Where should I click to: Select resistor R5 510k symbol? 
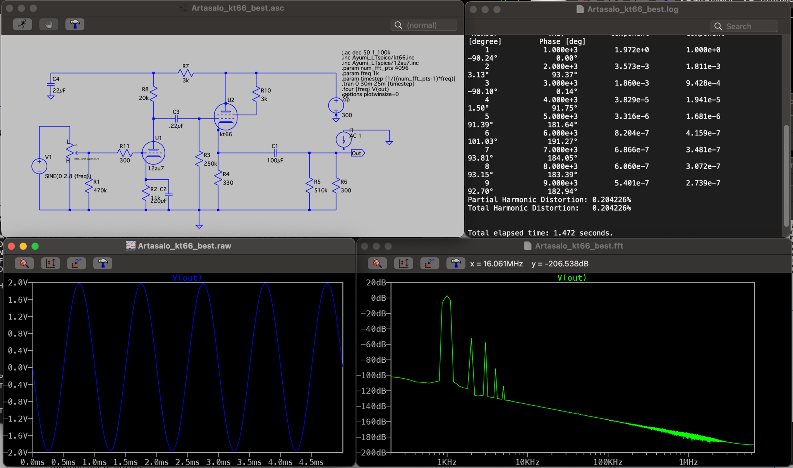click(309, 186)
